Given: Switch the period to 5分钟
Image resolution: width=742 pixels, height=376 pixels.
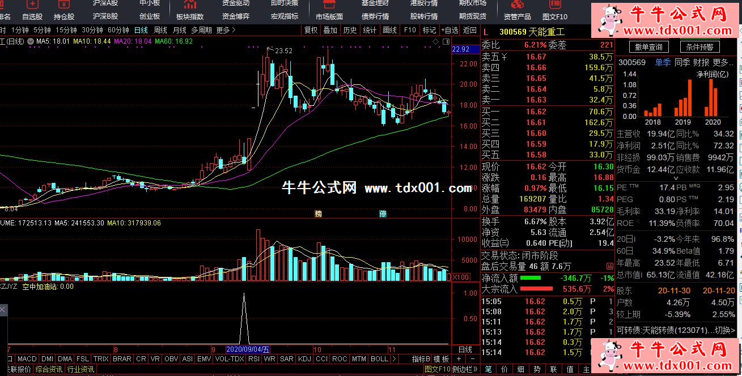Looking at the screenshot, I should pos(41,30).
